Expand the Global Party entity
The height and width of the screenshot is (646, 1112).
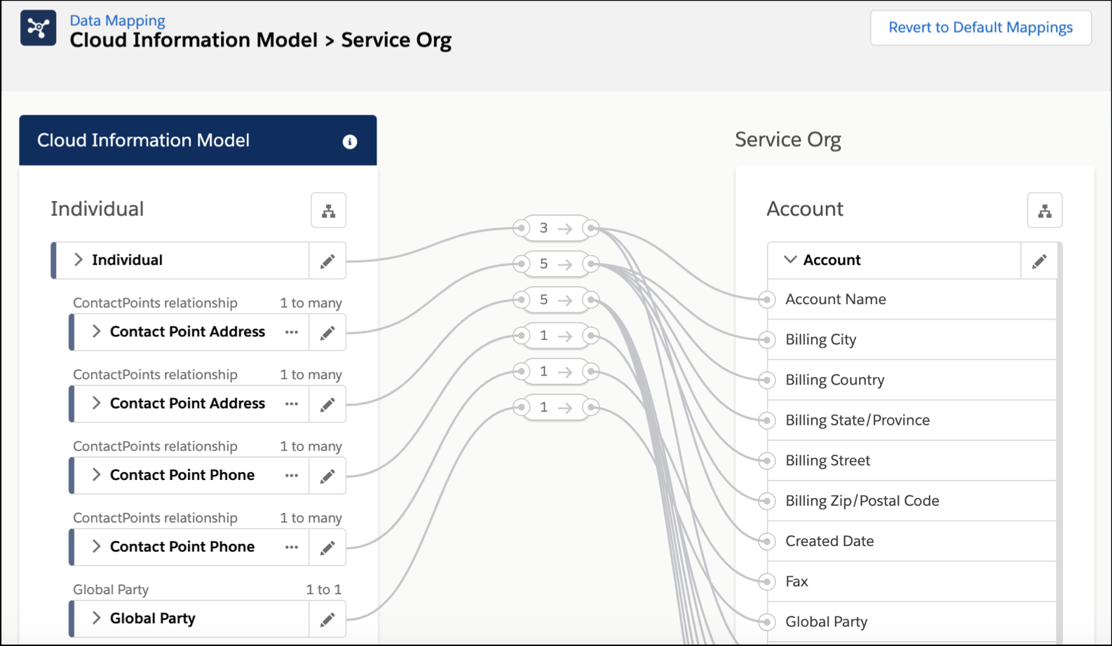point(97,618)
